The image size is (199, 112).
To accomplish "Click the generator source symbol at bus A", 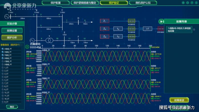I will coord(7,17).
